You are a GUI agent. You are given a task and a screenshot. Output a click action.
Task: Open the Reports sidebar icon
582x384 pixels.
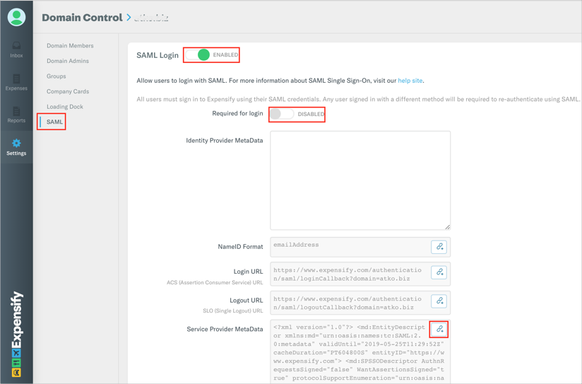click(x=16, y=114)
